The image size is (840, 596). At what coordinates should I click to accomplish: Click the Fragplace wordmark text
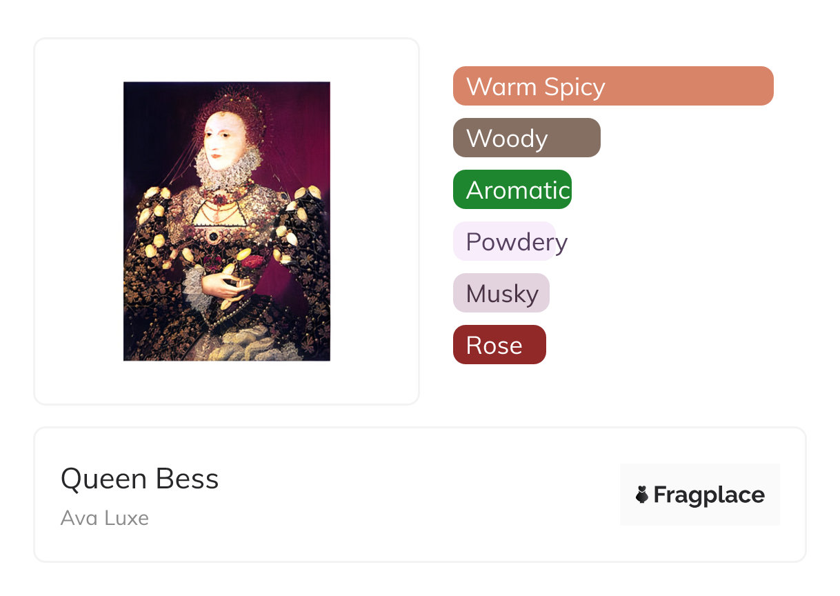coord(709,495)
